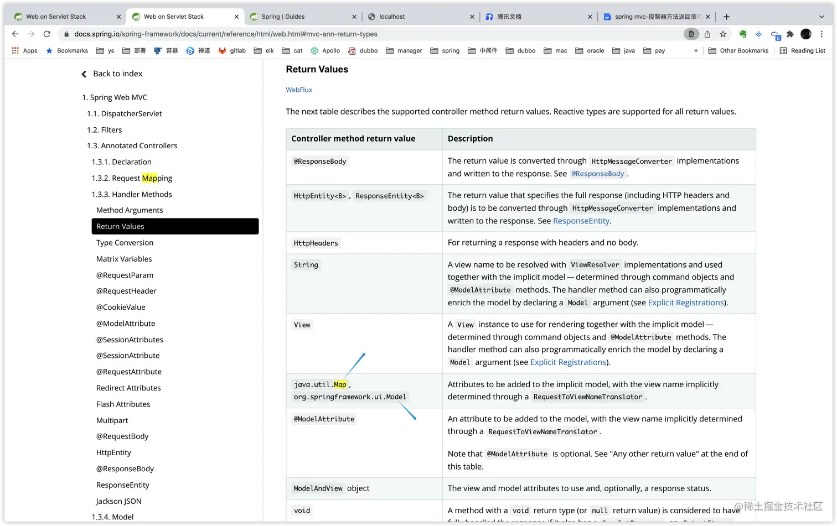
Task: Open the 部署 bookmark folder
Action: 134,50
